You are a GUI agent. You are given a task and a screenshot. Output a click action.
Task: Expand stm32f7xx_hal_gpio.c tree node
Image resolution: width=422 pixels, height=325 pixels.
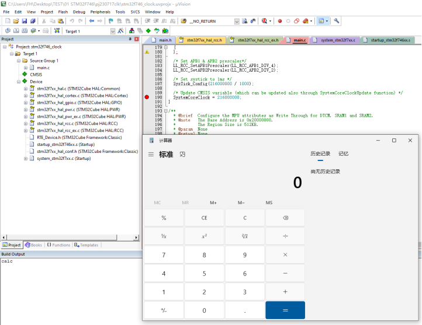coord(25,102)
